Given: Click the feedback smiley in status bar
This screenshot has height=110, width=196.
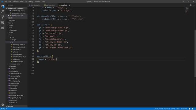Looking at the screenshot, I should click(190, 109).
